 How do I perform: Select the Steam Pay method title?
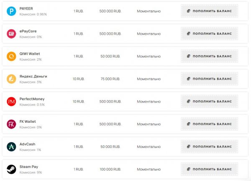click(28, 167)
